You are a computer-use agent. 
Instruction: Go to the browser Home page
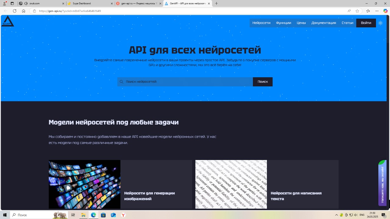(23, 11)
